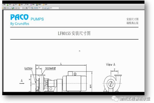Click the zoom out button
The image size is (154, 103).
click(35, 8)
